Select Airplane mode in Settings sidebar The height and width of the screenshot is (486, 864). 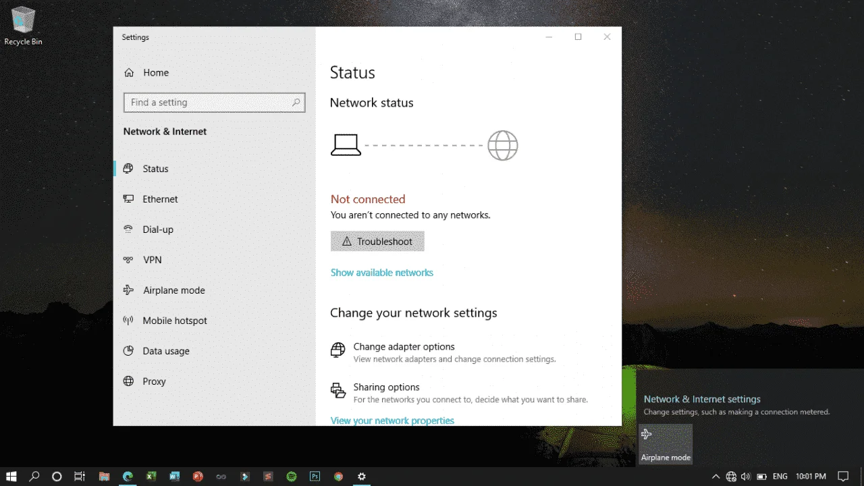pyautogui.click(x=173, y=290)
